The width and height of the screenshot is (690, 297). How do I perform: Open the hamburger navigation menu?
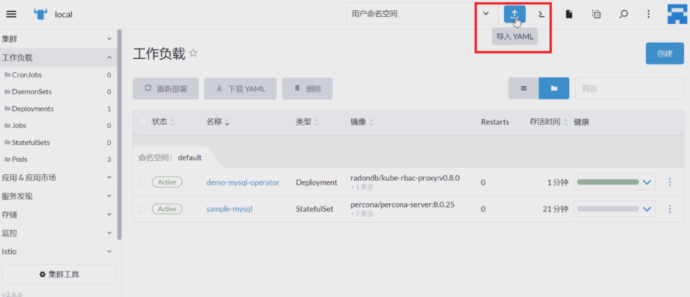[11, 14]
